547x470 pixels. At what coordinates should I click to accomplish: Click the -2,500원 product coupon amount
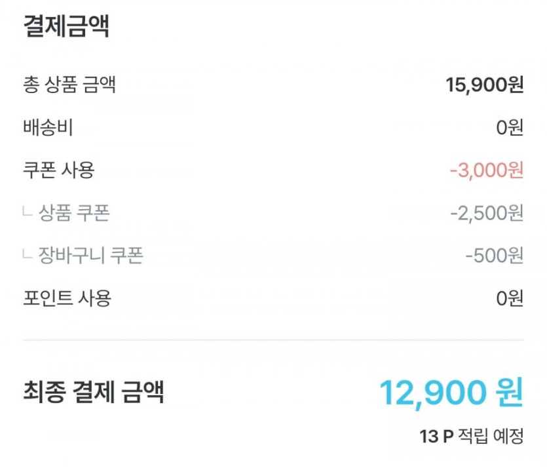click(486, 212)
